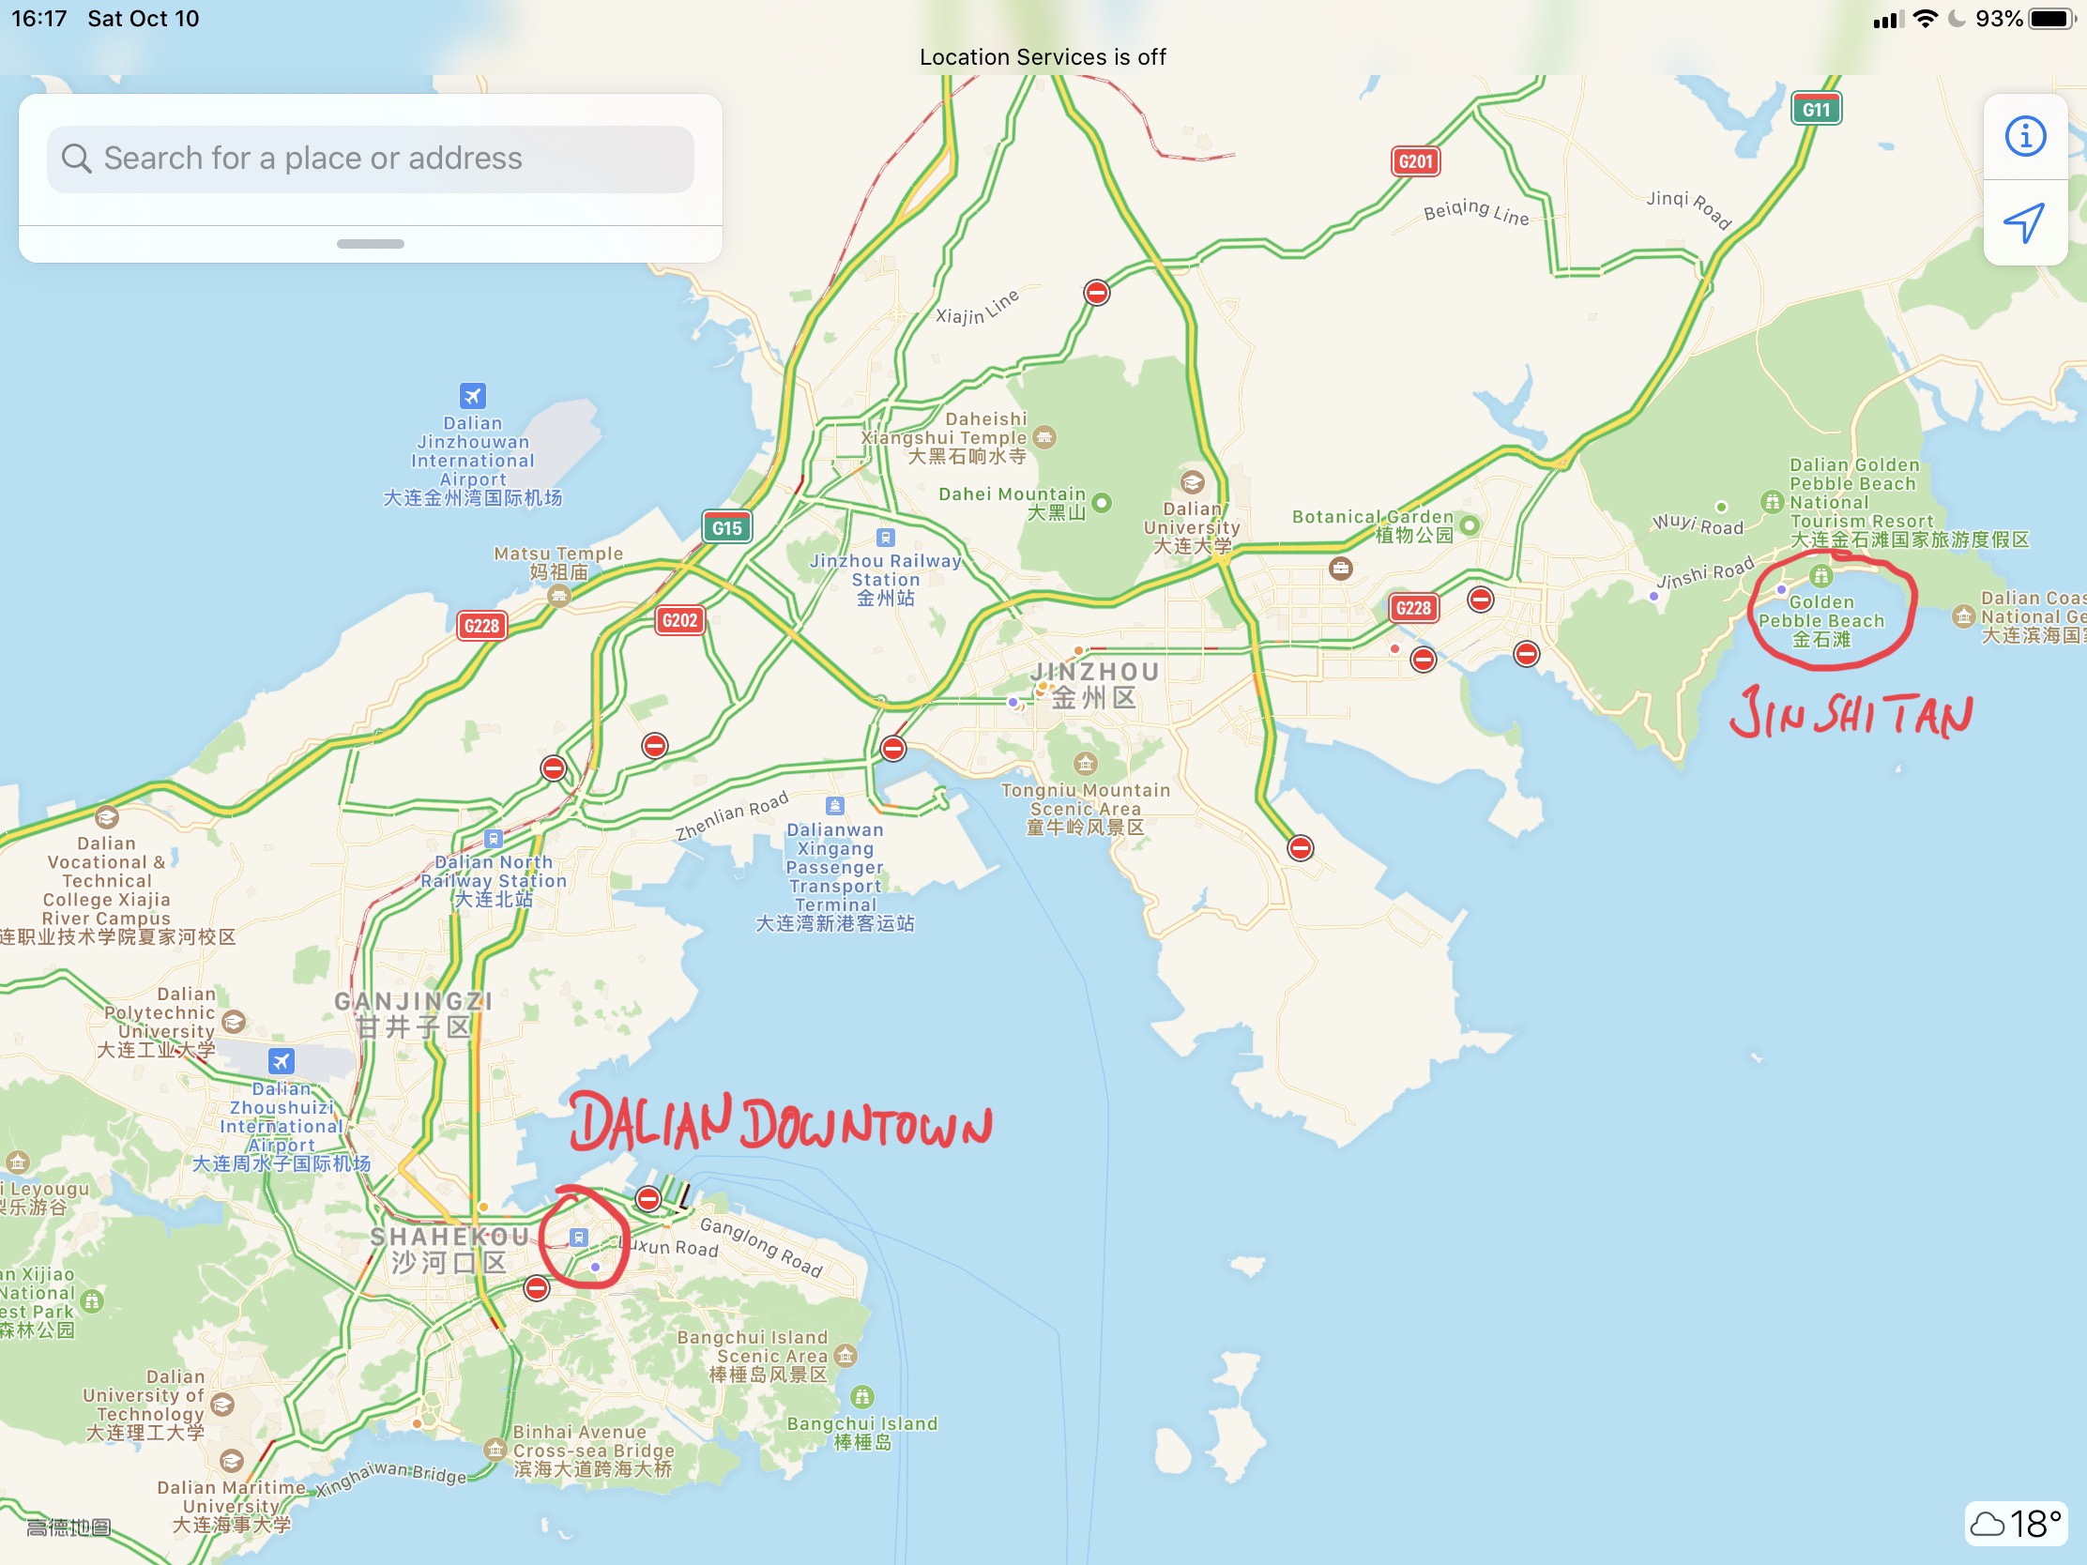Tap the Dalian North Railway Station icon
This screenshot has height=1565, width=2087.
pos(493,839)
